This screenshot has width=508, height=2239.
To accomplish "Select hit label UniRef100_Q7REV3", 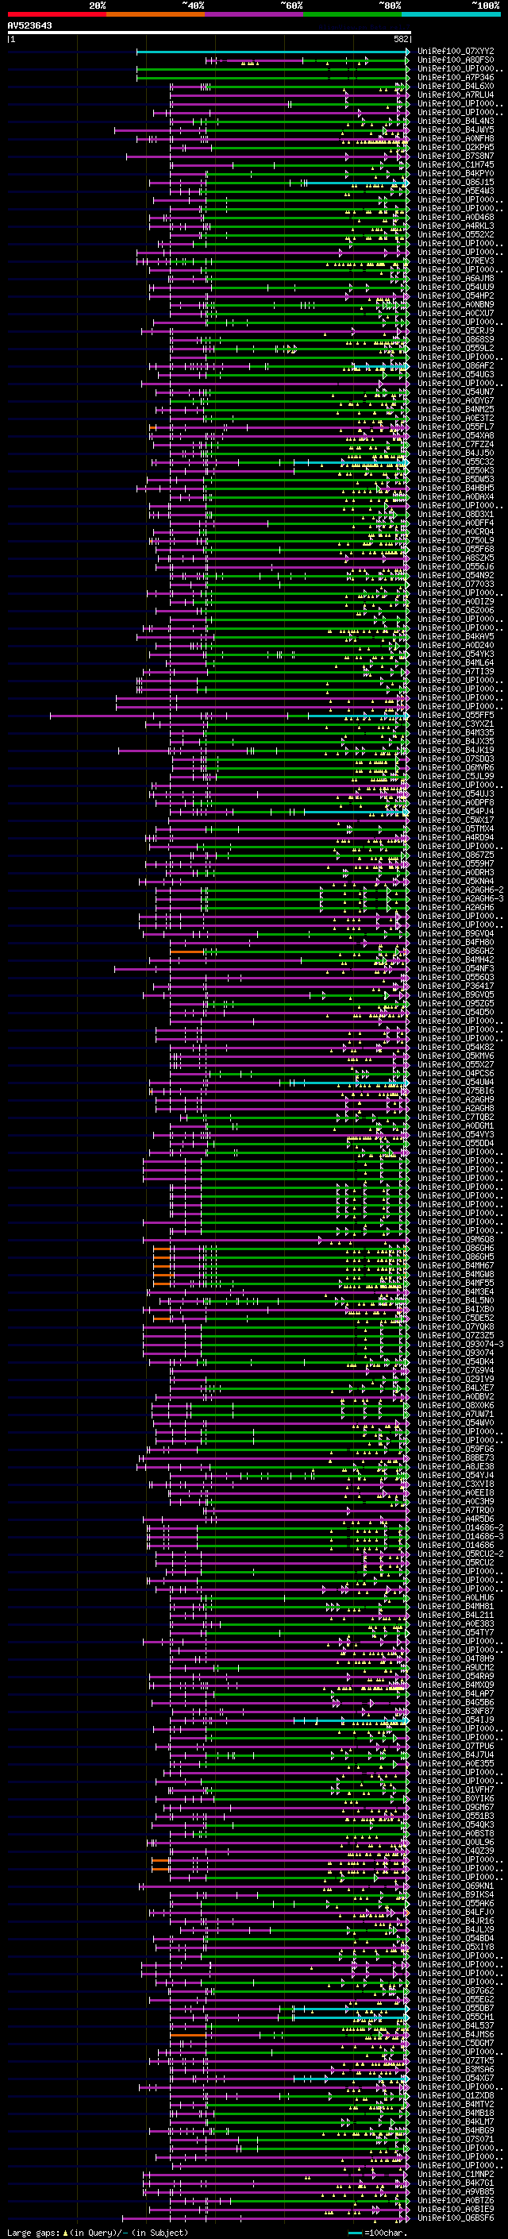I will [x=456, y=261].
